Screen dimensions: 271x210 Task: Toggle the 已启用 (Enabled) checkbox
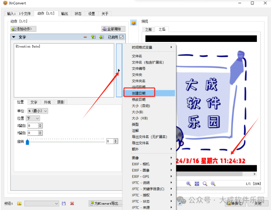click(x=121, y=37)
